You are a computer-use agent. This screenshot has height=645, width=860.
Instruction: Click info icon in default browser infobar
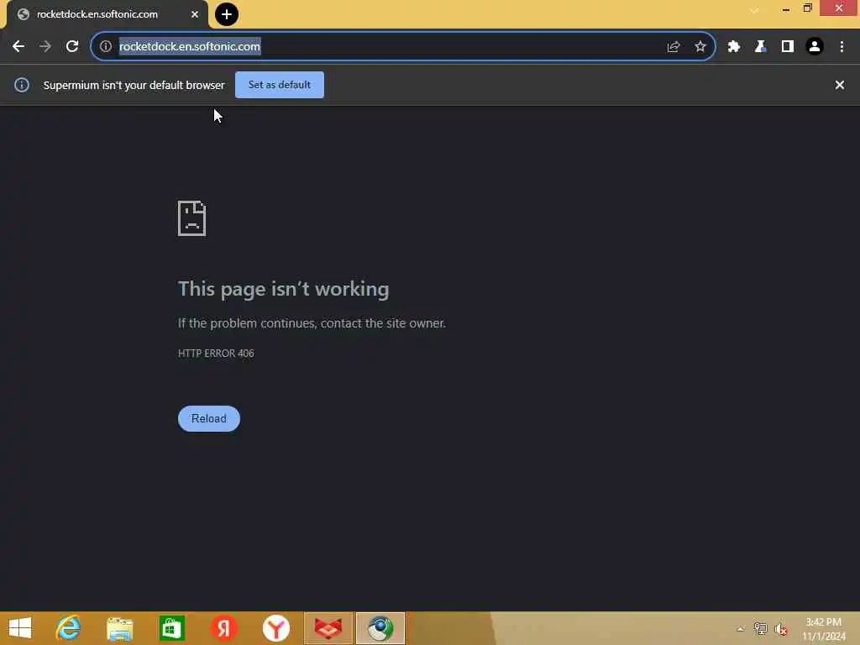click(22, 85)
